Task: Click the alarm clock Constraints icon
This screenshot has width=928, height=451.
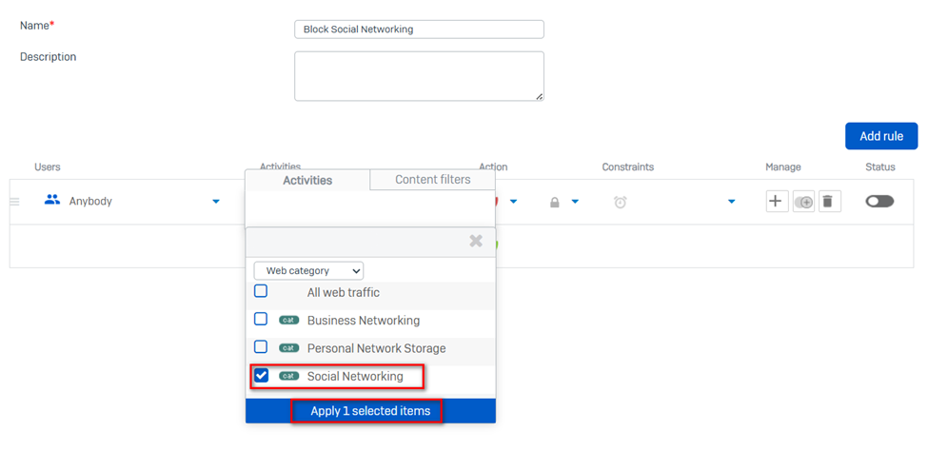Action: [x=620, y=203]
